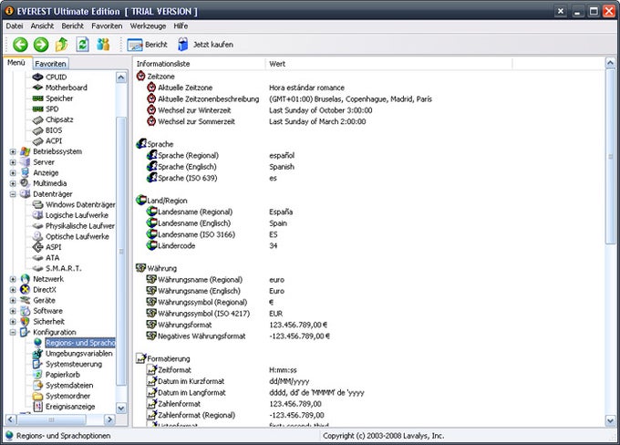Select the ACPI icon in the tree
Image resolution: width=620 pixels, height=445 pixels.
37,140
